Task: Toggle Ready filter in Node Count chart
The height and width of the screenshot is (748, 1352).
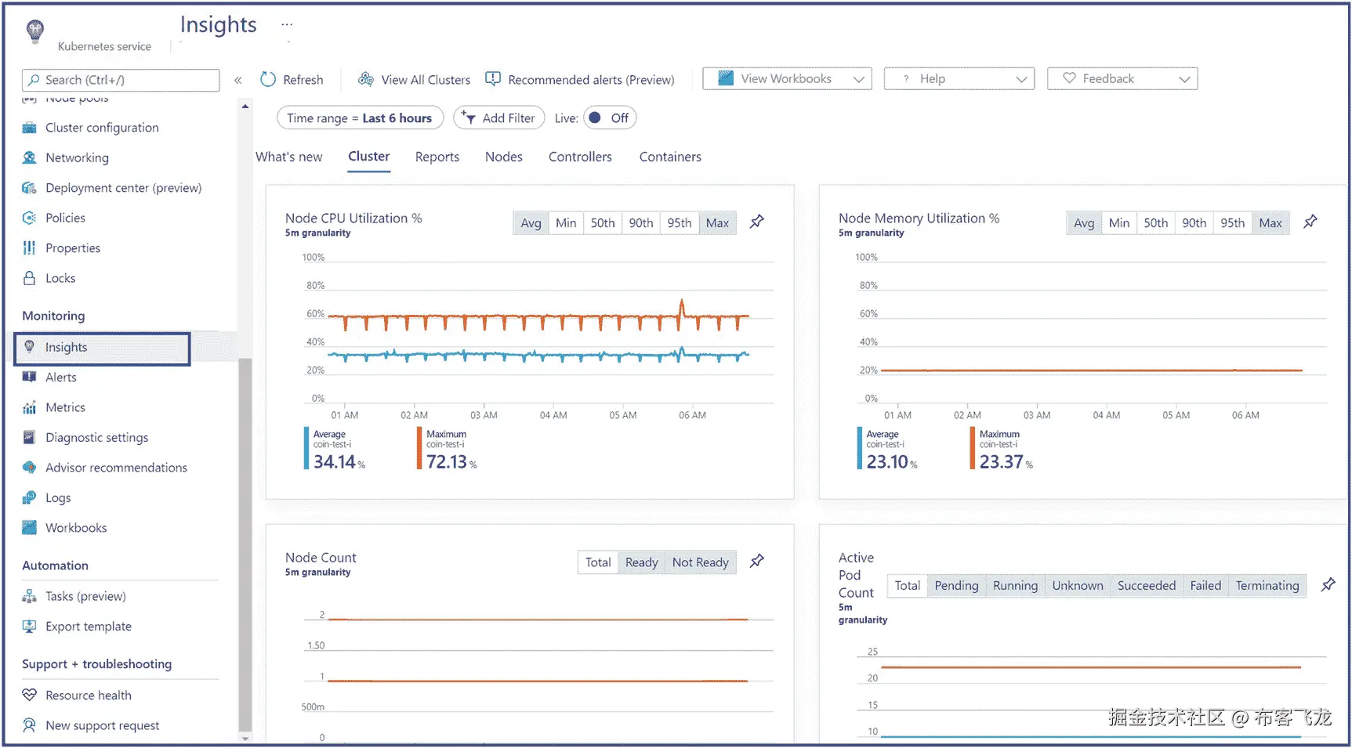Action: point(641,562)
